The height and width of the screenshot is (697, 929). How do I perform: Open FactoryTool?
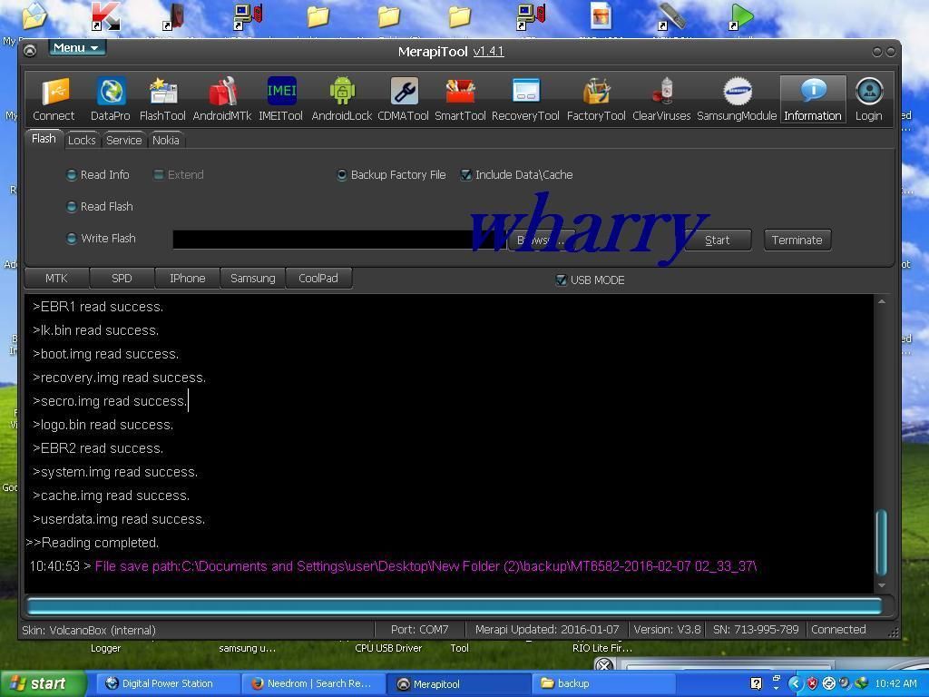pyautogui.click(x=596, y=99)
